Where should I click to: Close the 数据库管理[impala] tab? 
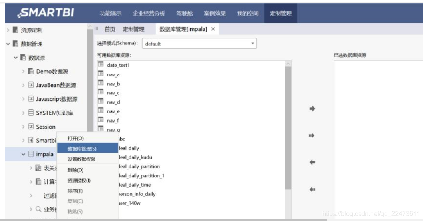tap(213, 29)
